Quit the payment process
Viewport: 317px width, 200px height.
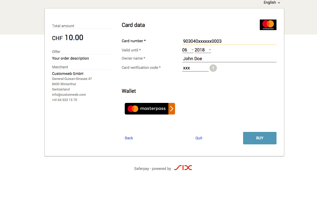199,138
